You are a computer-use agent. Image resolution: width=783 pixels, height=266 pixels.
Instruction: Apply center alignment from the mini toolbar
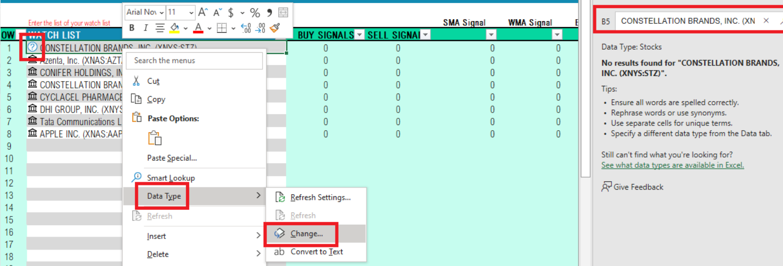[160, 28]
